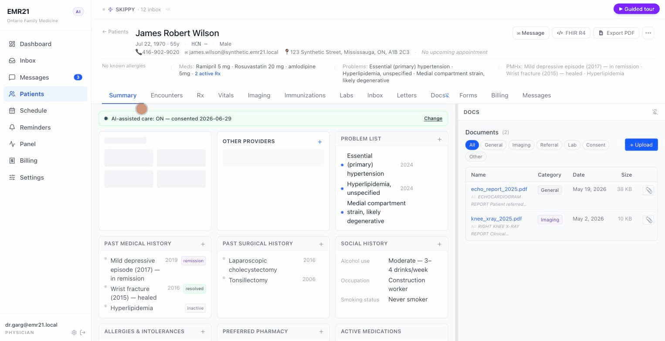This screenshot has height=341, width=665.
Task: Click the logout icon beside user
Action: pyautogui.click(x=83, y=333)
